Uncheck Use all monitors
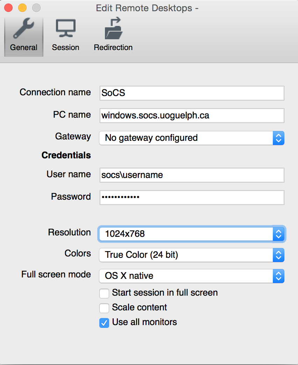Screen dimensions: 298x365 104,322
